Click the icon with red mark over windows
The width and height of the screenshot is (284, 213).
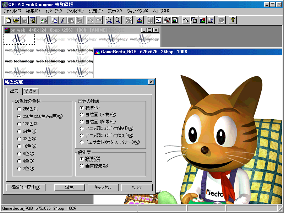coord(167,20)
